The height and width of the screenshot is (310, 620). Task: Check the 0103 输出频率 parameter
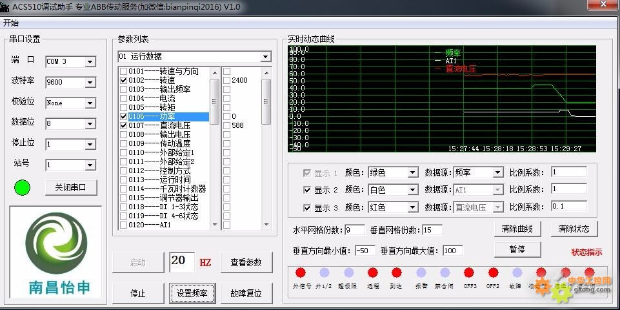coord(123,90)
